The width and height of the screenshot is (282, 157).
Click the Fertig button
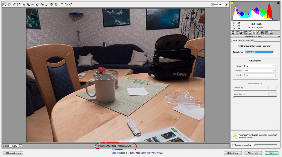(x=271, y=153)
